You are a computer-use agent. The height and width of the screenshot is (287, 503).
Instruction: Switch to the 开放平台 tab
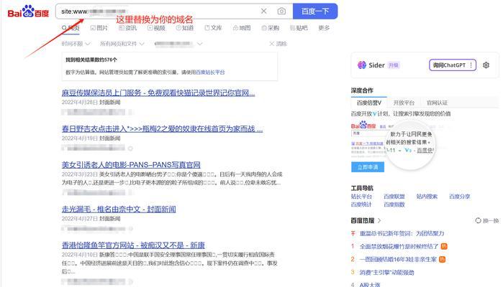click(x=404, y=103)
